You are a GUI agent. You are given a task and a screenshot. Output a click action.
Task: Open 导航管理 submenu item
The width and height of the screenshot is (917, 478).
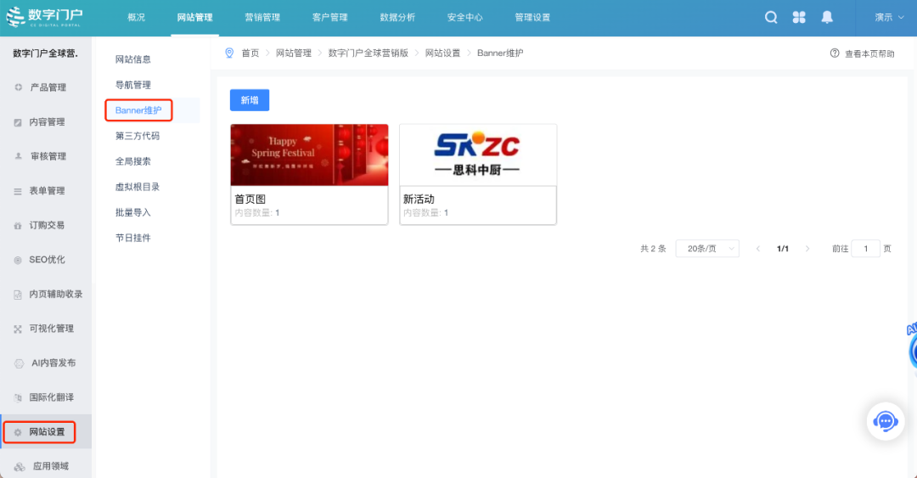133,85
